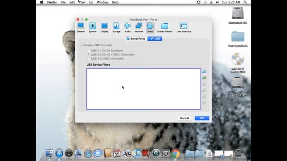Open the System settings pane
This screenshot has width=287, height=161.
[x=93, y=28]
